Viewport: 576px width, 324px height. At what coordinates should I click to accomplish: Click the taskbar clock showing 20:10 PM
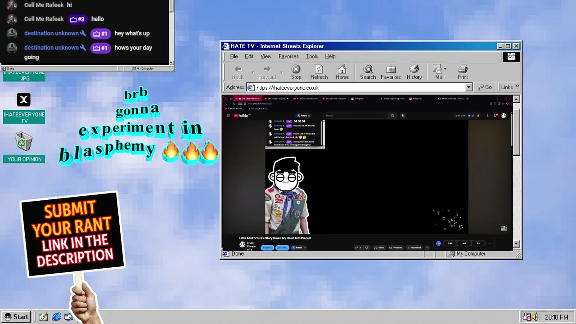pyautogui.click(x=556, y=317)
